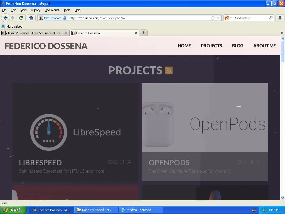Open the LibreSpeed project card image

click(x=75, y=118)
